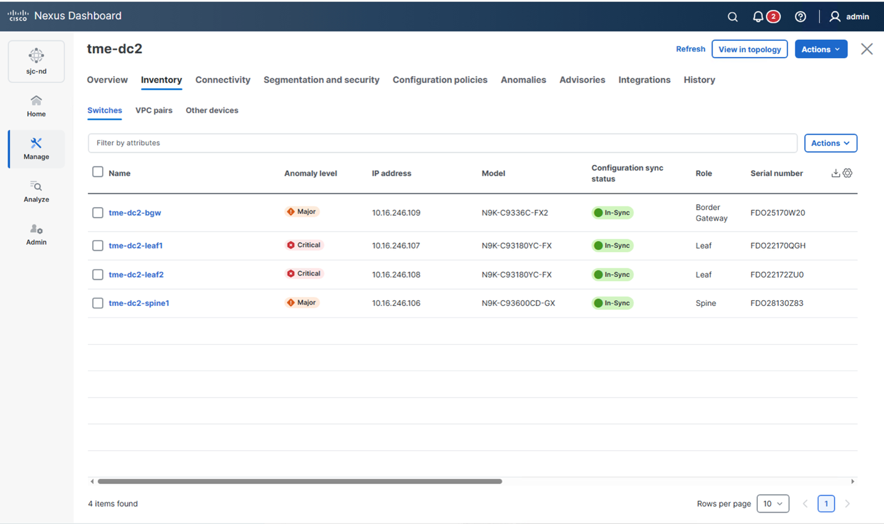Open the tme-dc2-leaf1 switch link
This screenshot has width=884, height=524.
(x=135, y=245)
